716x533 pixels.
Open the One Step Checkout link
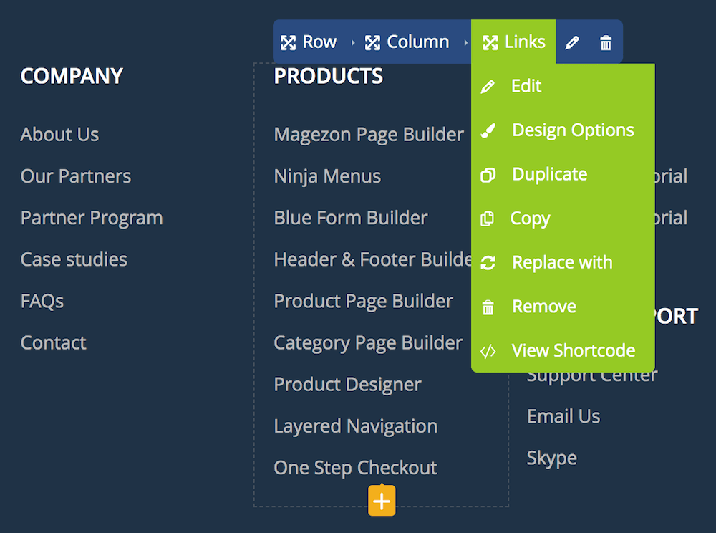click(355, 468)
